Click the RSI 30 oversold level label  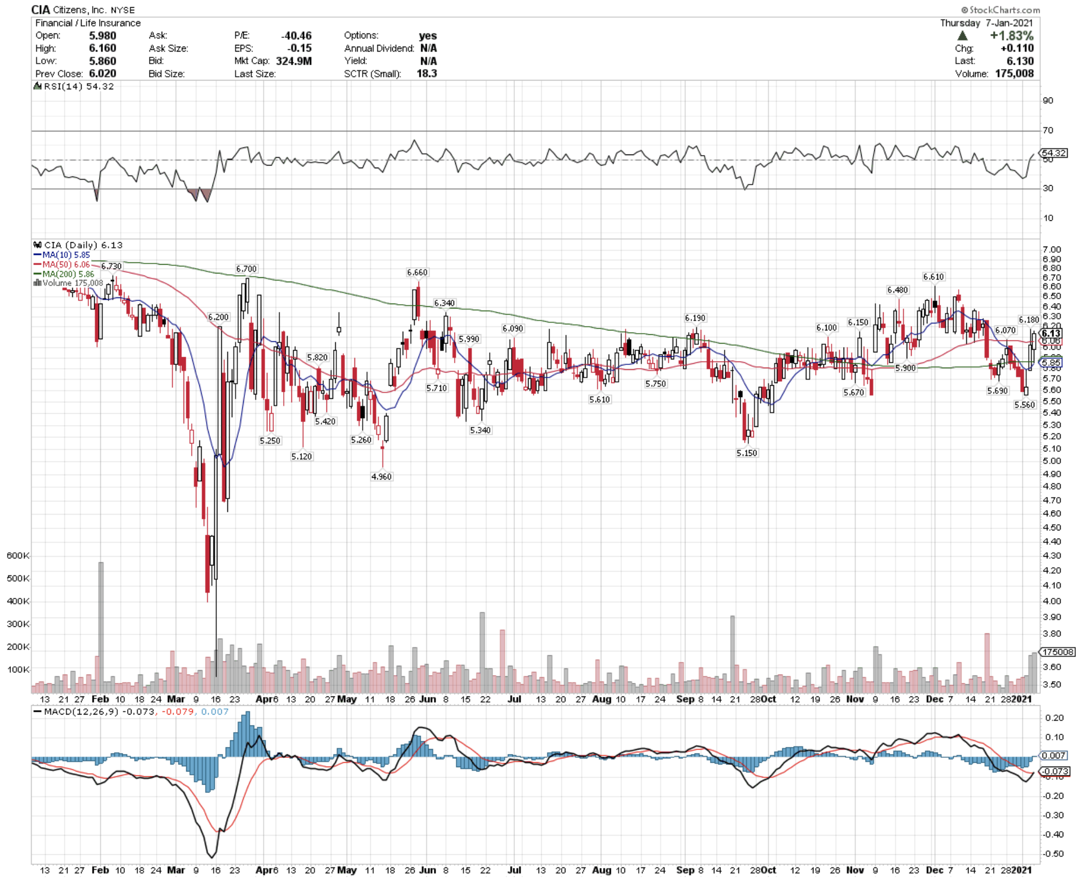[1048, 188]
